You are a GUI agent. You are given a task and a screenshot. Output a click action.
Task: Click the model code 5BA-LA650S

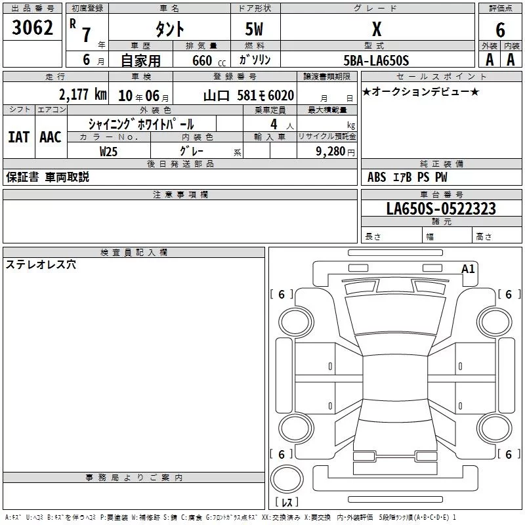point(376,60)
